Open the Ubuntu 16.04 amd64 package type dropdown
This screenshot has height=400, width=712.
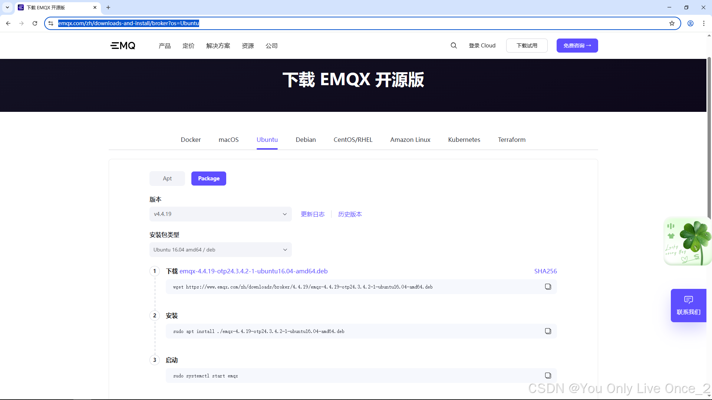(x=220, y=250)
